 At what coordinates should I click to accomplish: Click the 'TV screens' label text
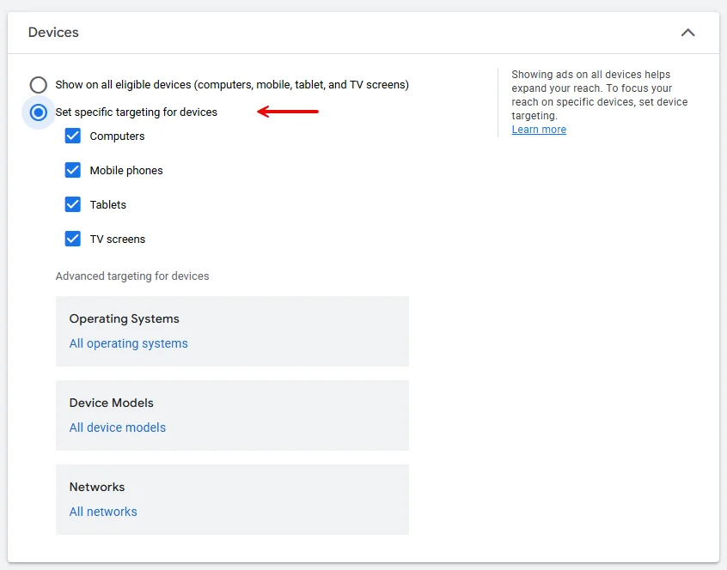[118, 240]
